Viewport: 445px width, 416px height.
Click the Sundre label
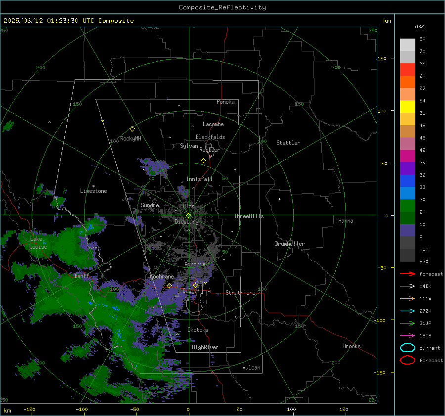(150, 205)
